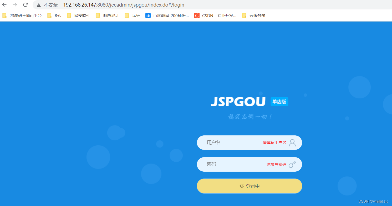Click the 登录中 login button
The width and height of the screenshot is (392, 206).
pyautogui.click(x=249, y=186)
